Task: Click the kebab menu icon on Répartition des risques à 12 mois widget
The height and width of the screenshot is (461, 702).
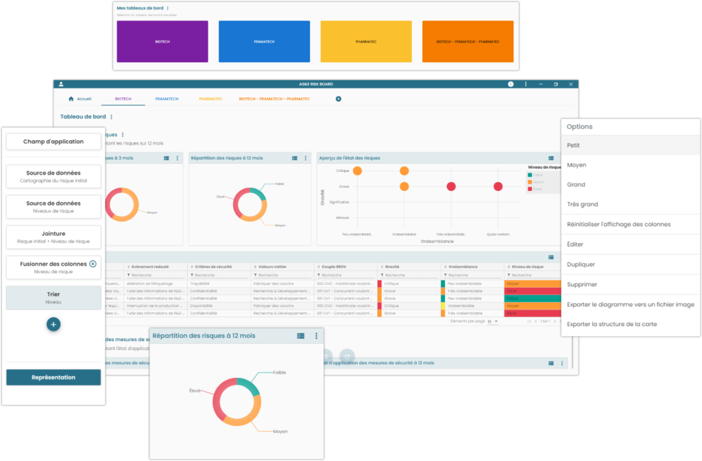Action: [x=315, y=336]
